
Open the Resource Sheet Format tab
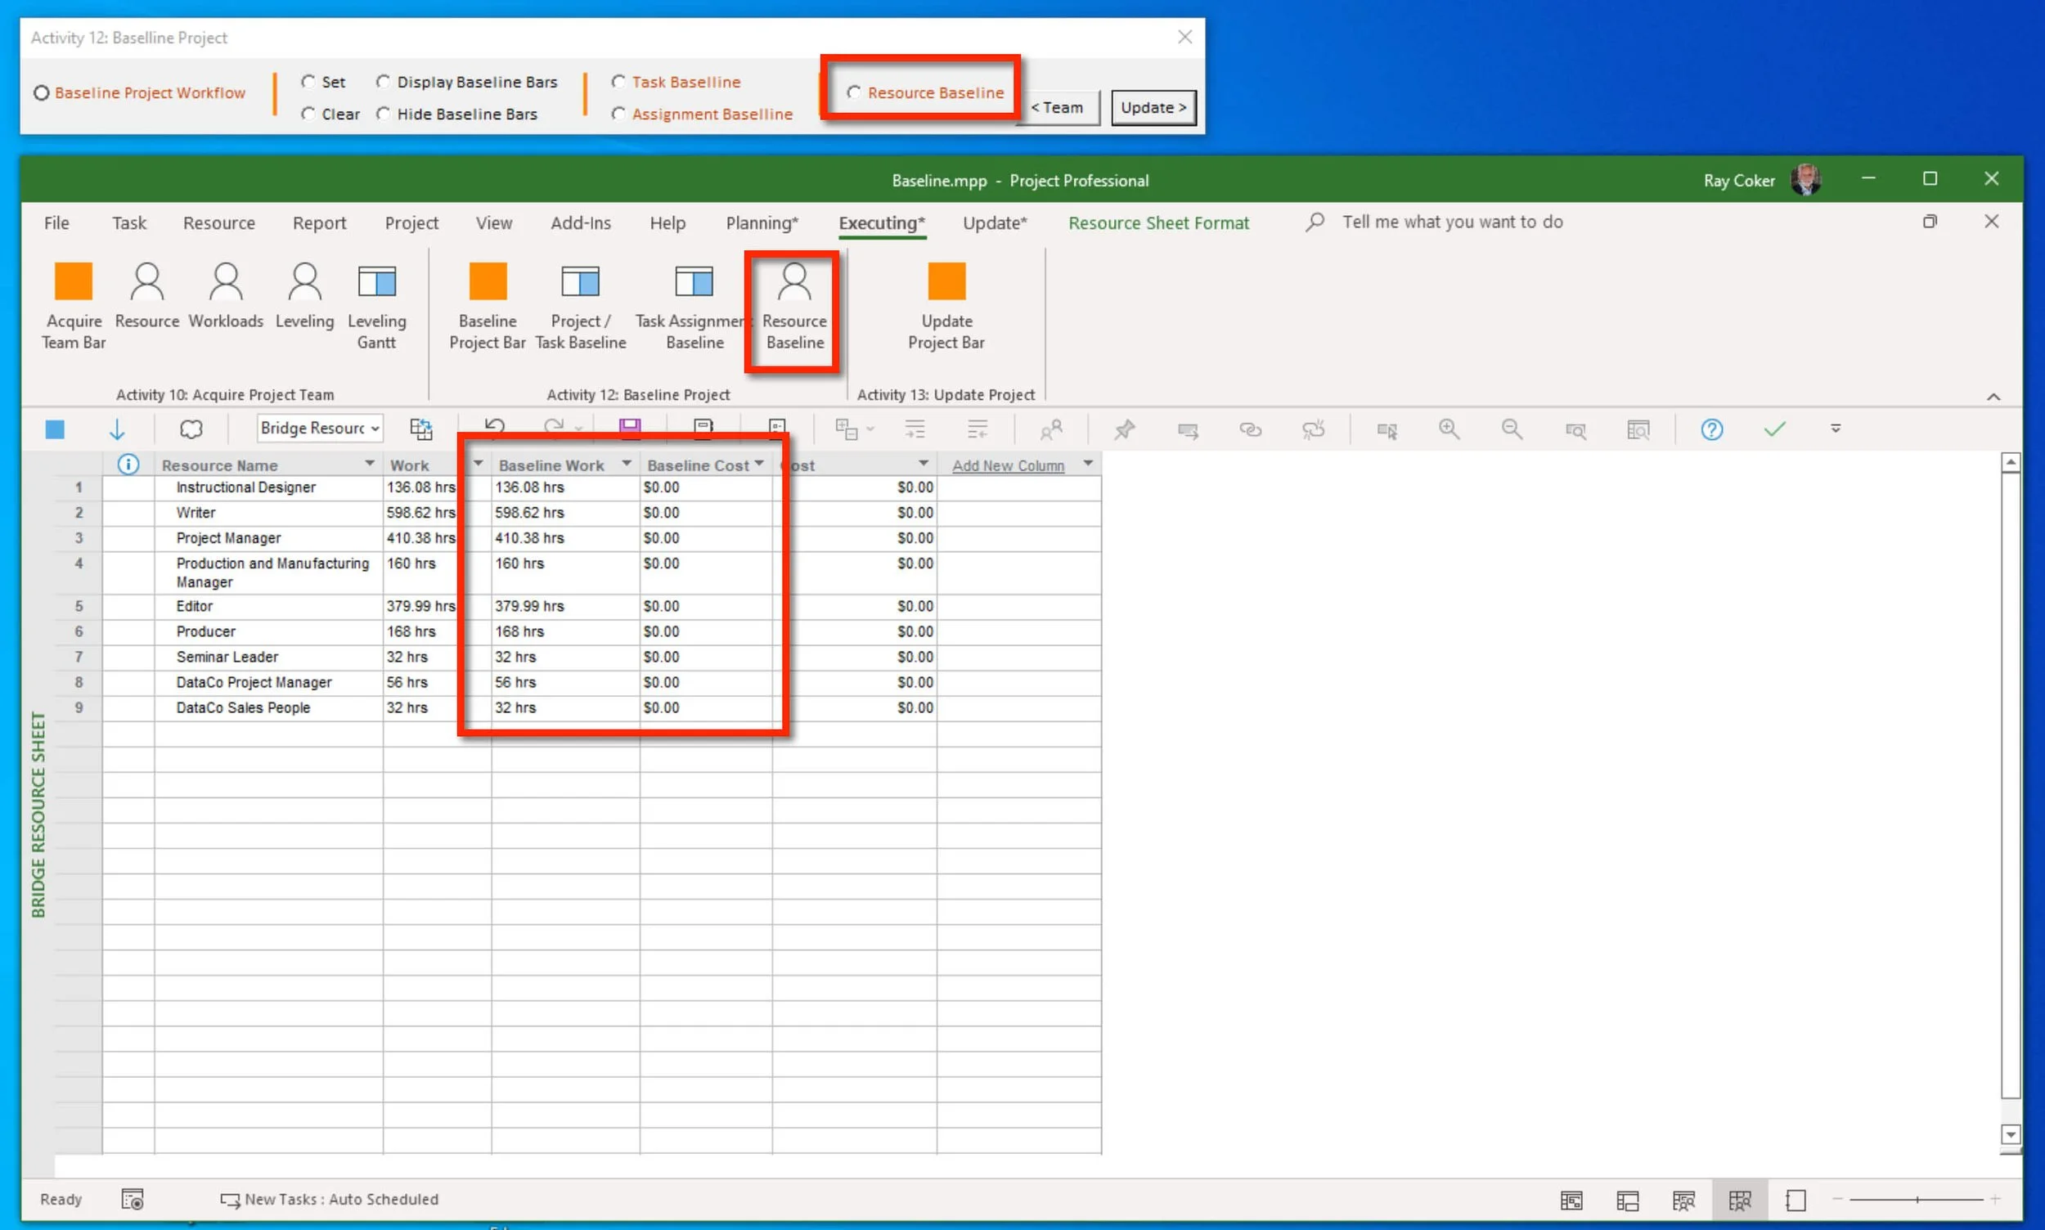[x=1158, y=222]
